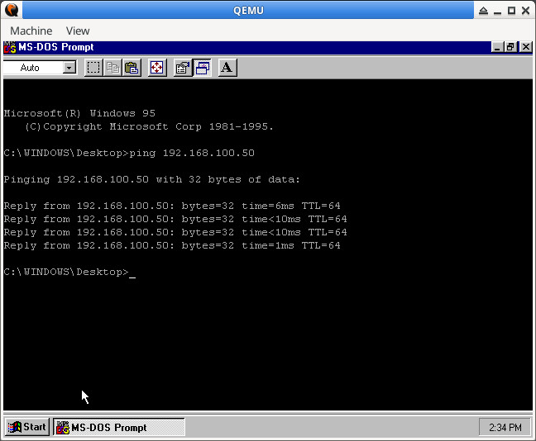Click the reply line with time=6ms
The image size is (536, 441).
tap(172, 206)
